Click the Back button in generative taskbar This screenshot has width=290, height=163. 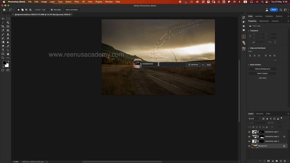(x=209, y=65)
